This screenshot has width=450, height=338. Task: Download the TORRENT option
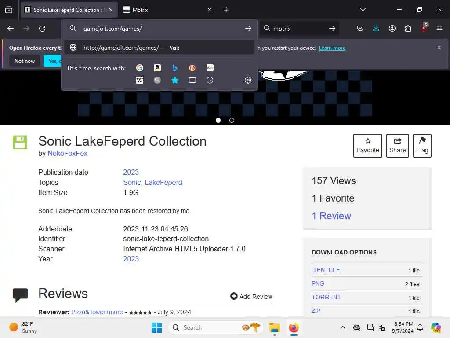pos(327,297)
